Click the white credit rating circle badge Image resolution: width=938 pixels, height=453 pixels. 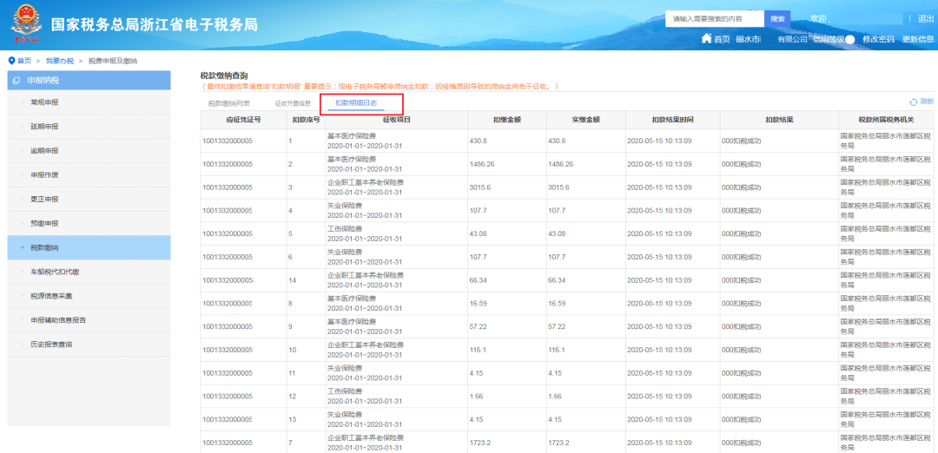[x=850, y=39]
